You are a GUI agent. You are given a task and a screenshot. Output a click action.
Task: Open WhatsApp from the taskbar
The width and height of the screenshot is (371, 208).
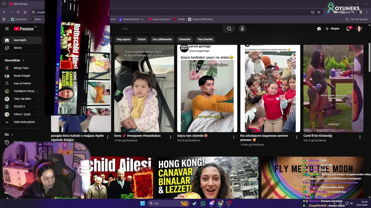203,203
